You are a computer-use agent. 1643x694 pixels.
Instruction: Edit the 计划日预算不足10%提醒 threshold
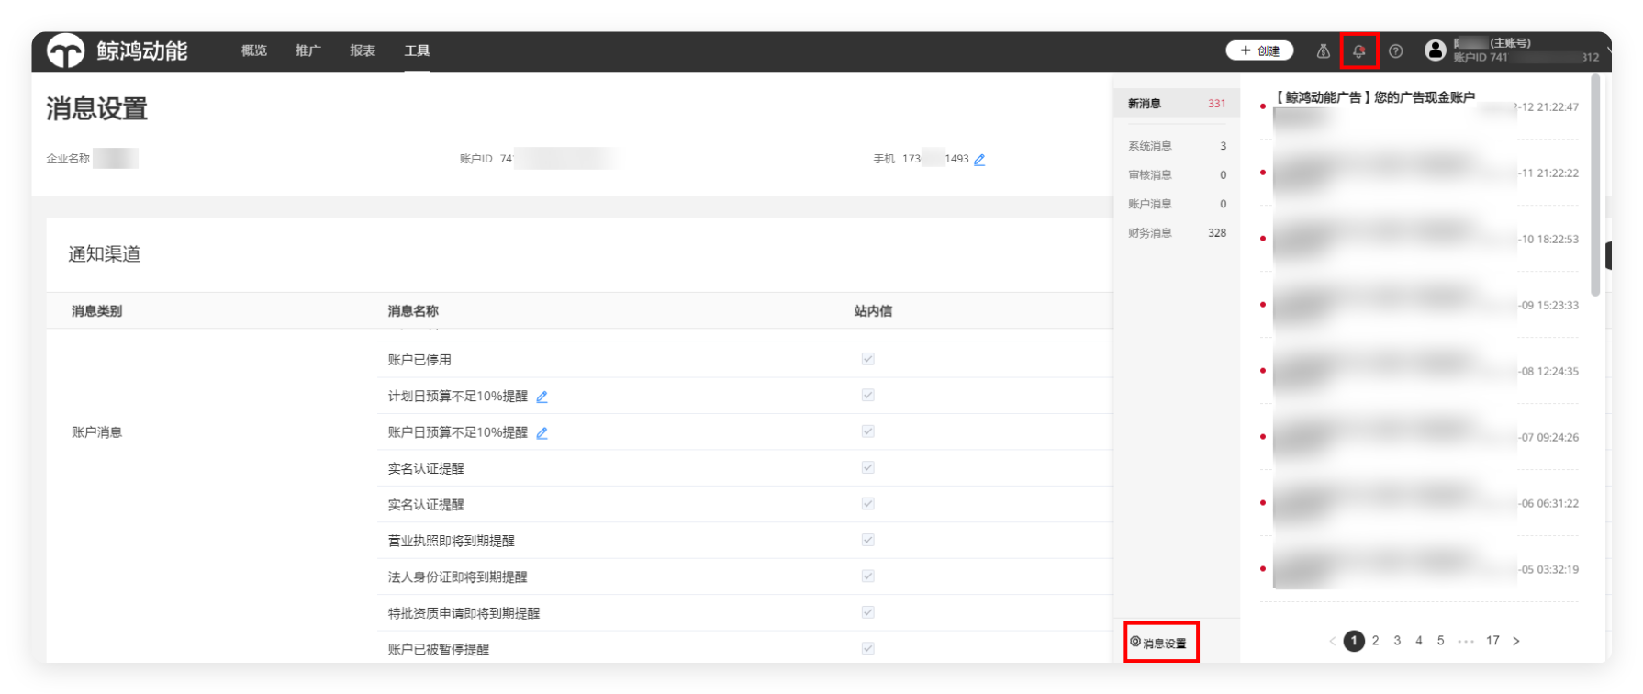click(x=542, y=397)
